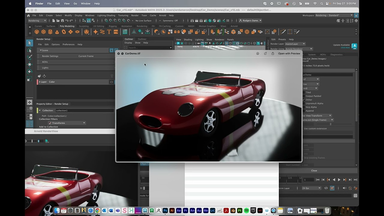
Task: Expand the Color layer in Render Setup
Action: click(x=40, y=82)
